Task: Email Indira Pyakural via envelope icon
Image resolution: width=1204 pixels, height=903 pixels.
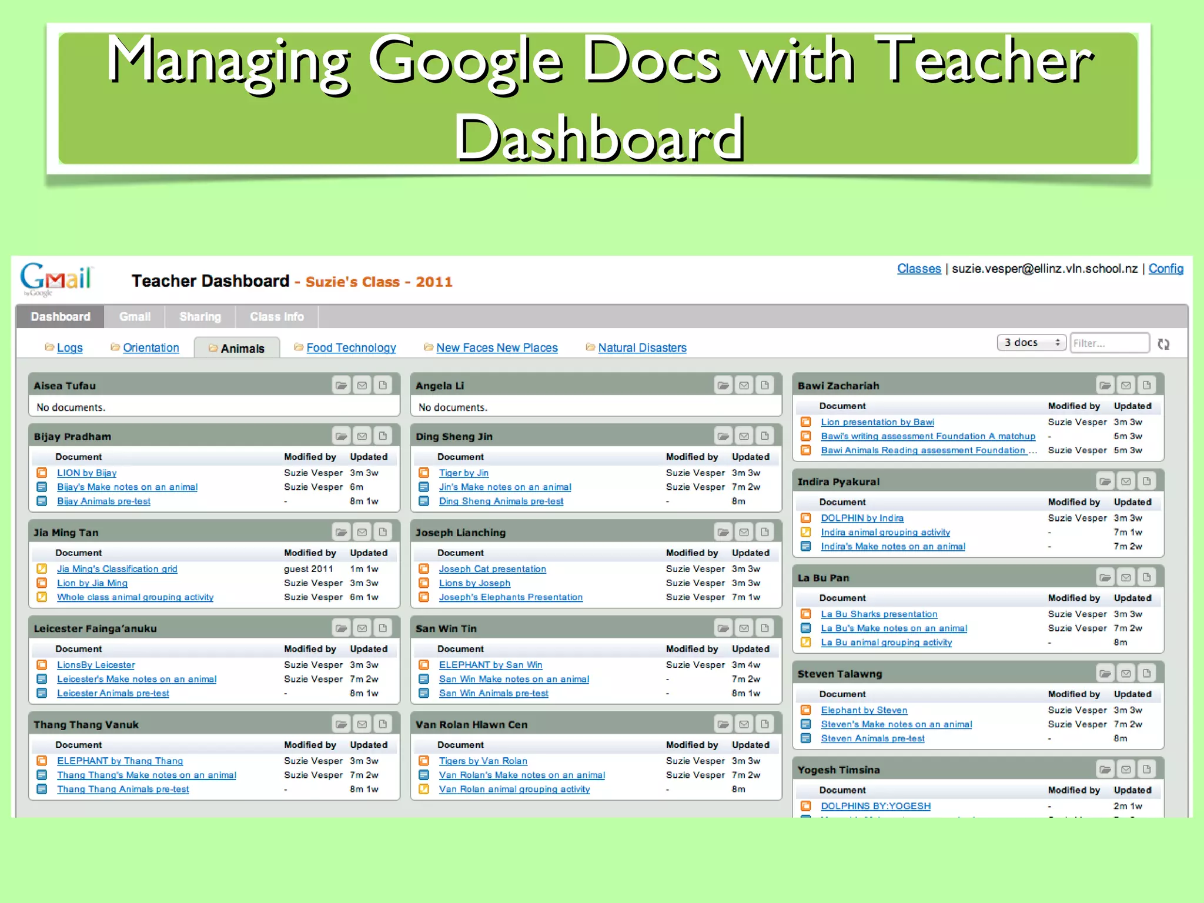Action: pyautogui.click(x=1126, y=481)
